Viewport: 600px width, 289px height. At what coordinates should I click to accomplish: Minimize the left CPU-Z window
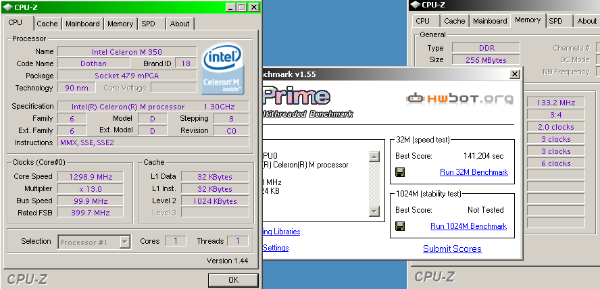point(230,7)
